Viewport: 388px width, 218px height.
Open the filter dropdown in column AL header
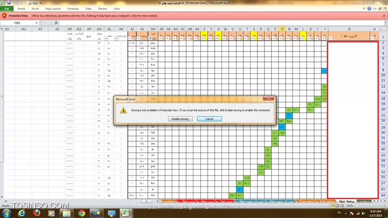(106, 38)
